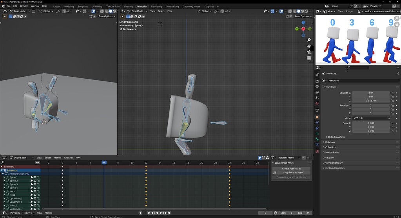Toggle X-ray in the right viewport header

[290, 11]
